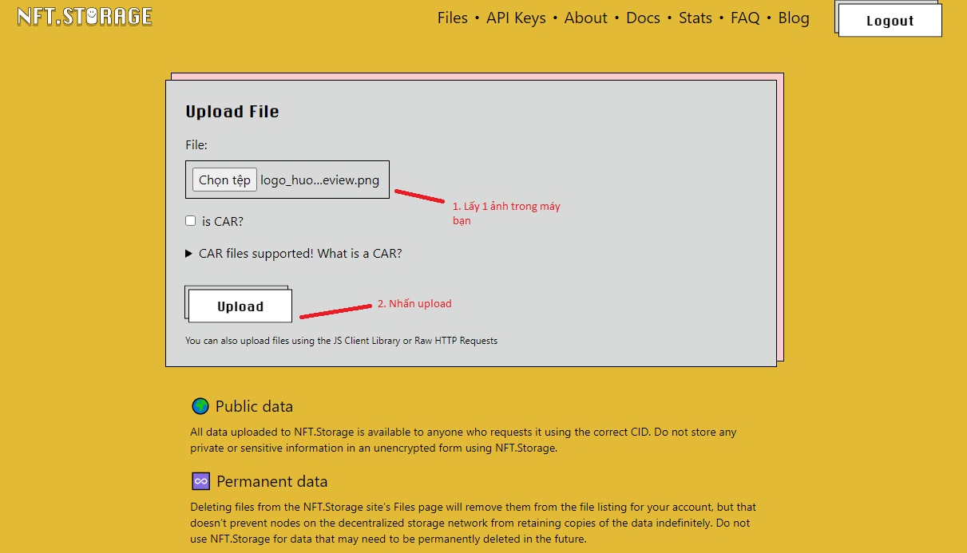Viewport: 967px width, 553px height.
Task: View the Stats page
Action: coord(696,18)
